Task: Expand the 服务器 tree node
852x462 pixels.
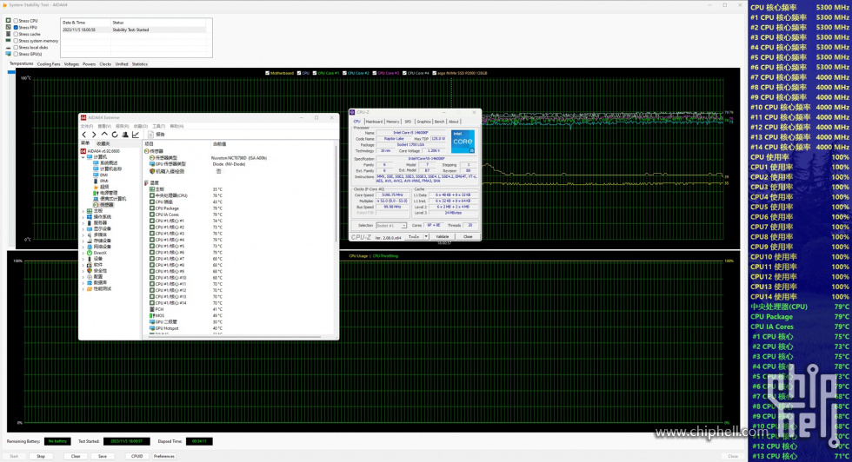Action: click(x=83, y=222)
